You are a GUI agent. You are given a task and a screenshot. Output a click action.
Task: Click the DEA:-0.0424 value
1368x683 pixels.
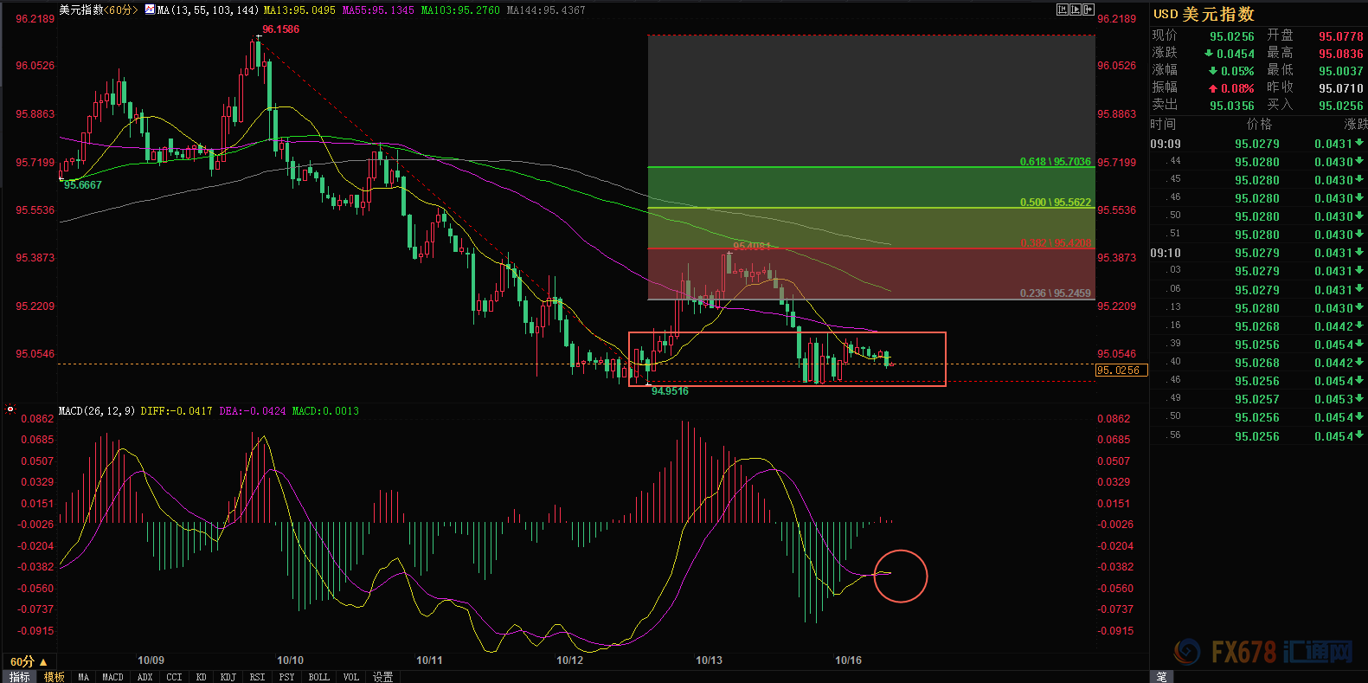[252, 411]
